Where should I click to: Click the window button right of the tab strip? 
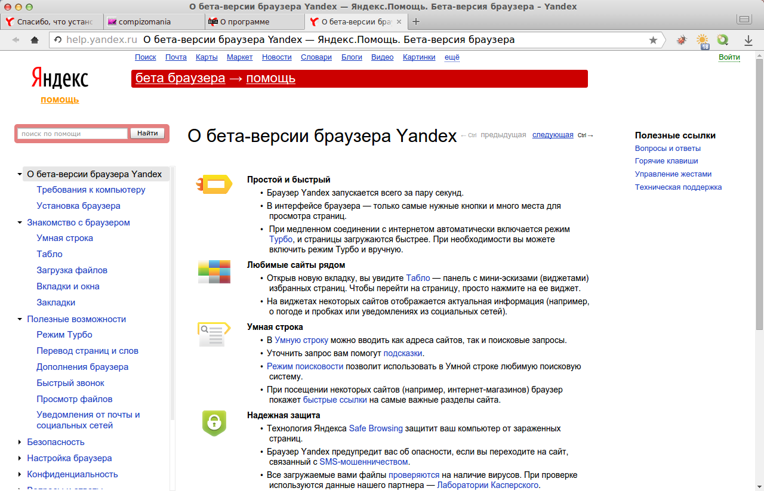pos(744,20)
